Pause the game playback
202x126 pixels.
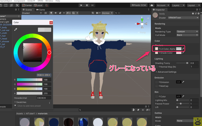pyautogui.click(x=87, y=5)
